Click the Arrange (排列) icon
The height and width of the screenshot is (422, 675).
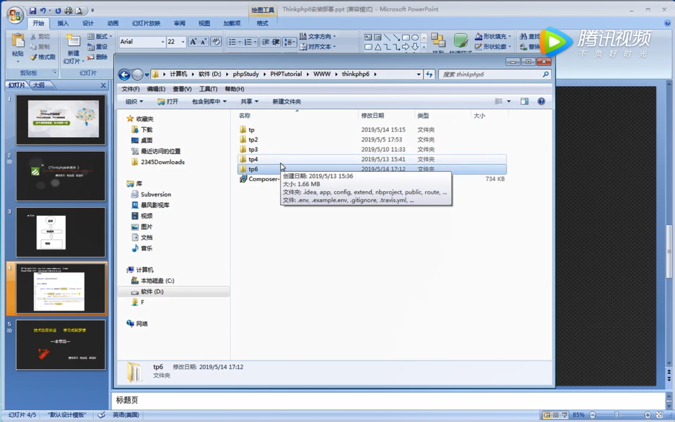[x=438, y=41]
